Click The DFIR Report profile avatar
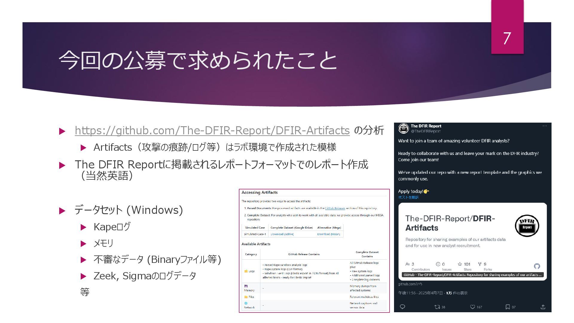 coord(404,129)
